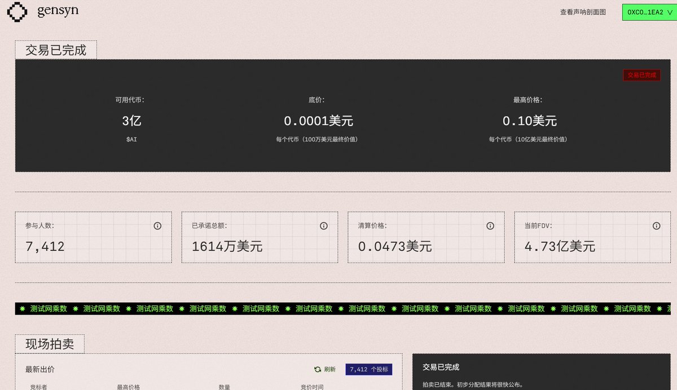
Task: Click the red 交易已完成 status badge
Action: (x=642, y=75)
